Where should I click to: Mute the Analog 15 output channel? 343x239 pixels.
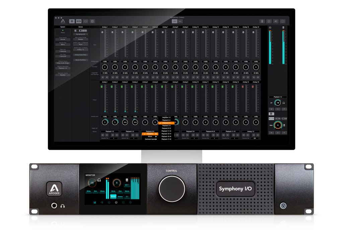point(244,135)
